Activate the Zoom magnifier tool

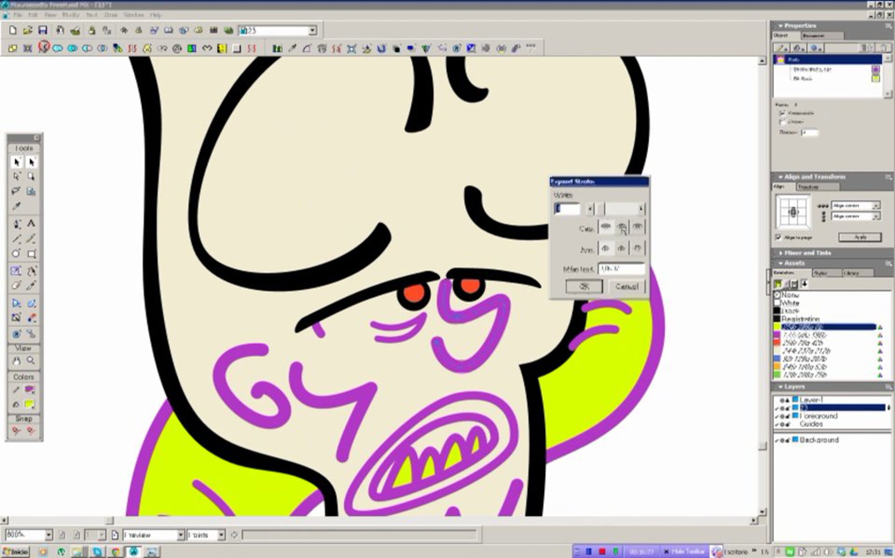tap(31, 361)
